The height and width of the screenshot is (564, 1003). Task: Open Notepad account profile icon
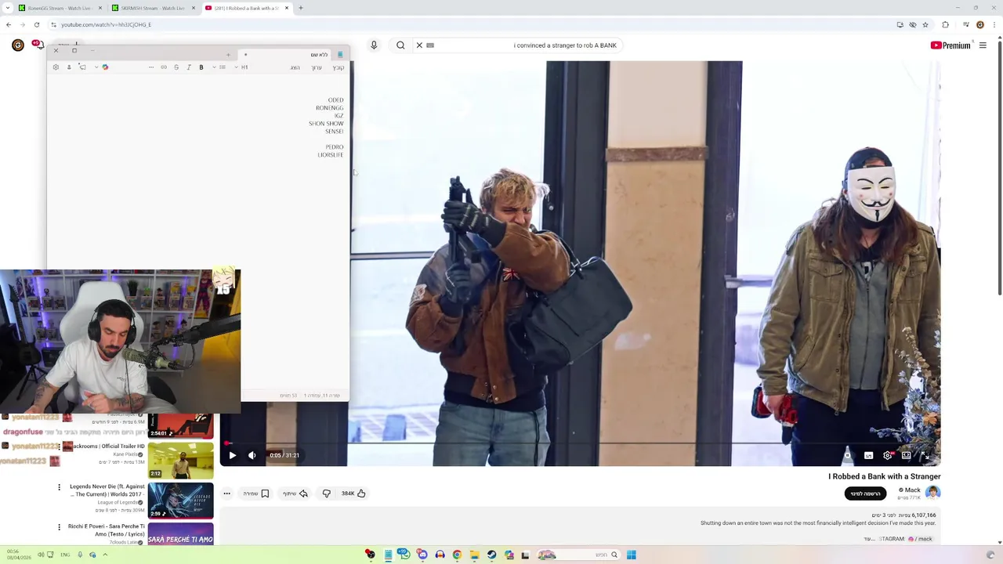tap(69, 67)
